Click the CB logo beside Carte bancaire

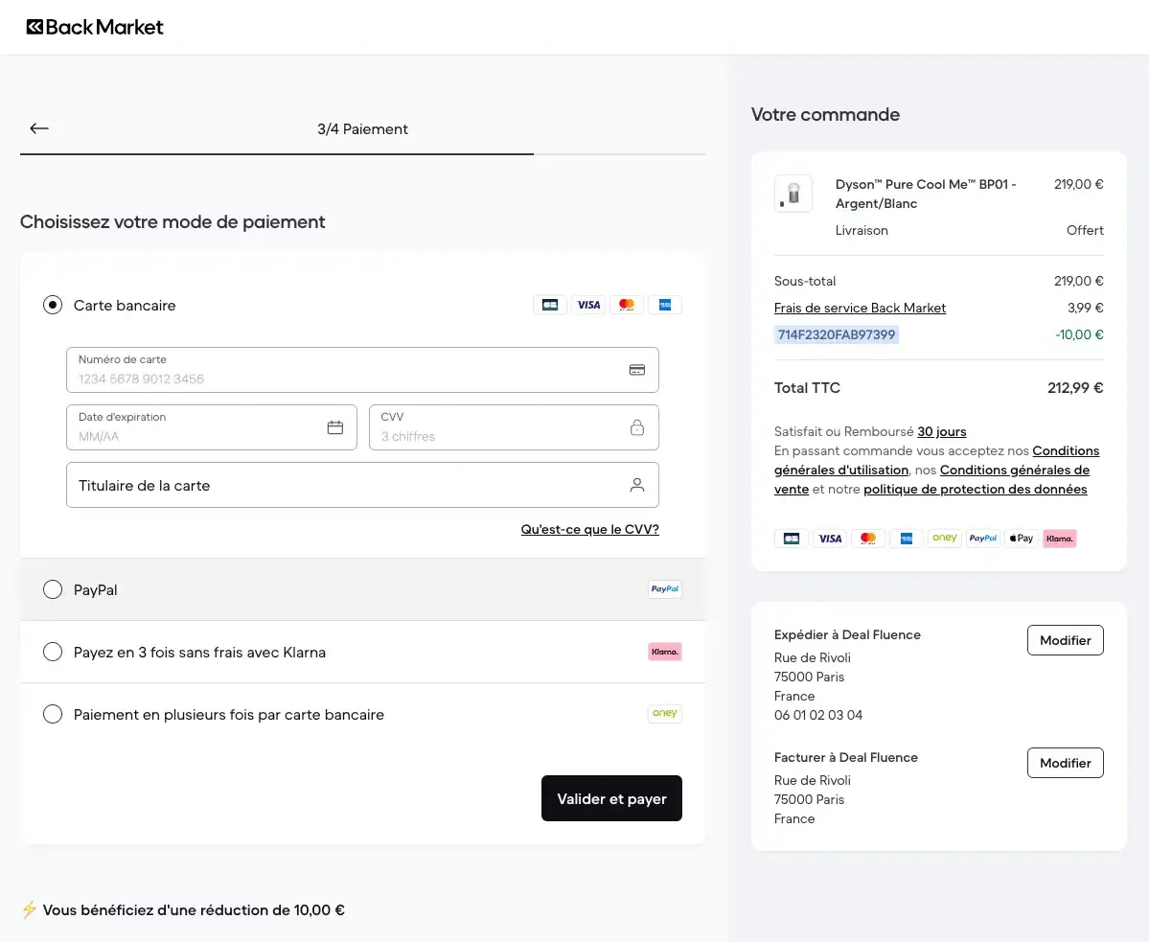tap(550, 305)
